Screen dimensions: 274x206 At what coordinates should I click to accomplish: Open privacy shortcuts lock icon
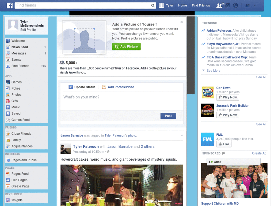coord(248,6)
